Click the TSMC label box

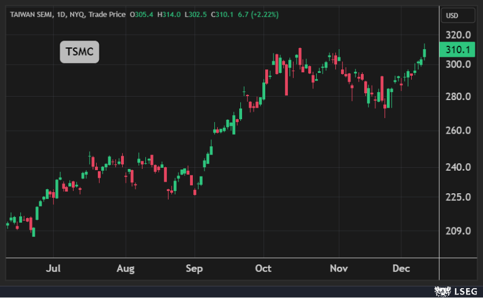[x=80, y=52]
